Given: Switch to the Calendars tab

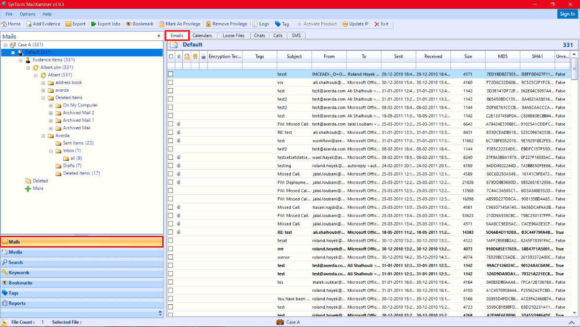Looking at the screenshot, I should pos(202,36).
